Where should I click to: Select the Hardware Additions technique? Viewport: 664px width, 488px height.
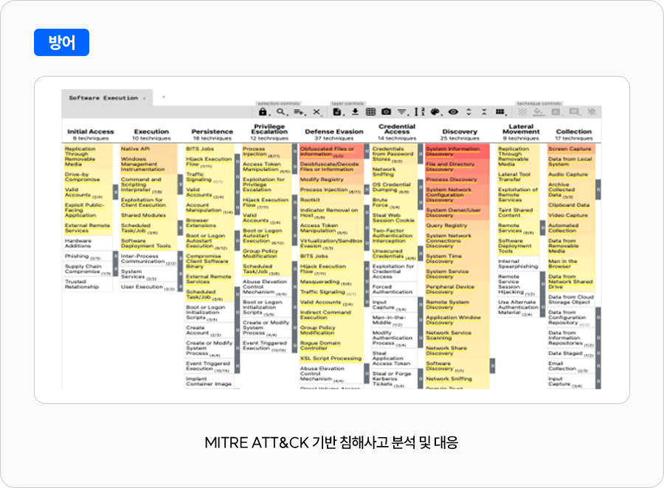click(88, 243)
